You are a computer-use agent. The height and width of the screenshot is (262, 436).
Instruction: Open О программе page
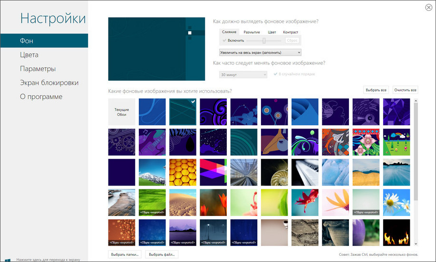click(41, 96)
